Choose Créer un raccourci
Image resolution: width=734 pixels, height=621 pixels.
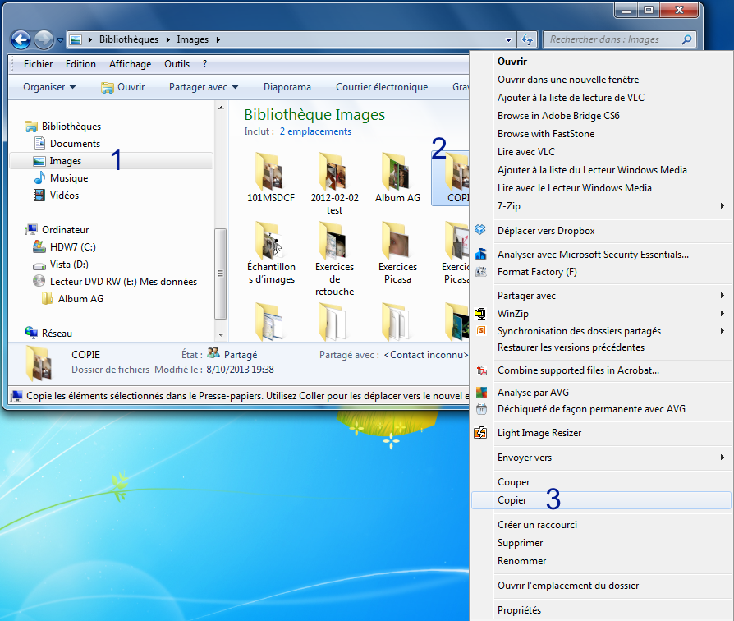coord(601,525)
